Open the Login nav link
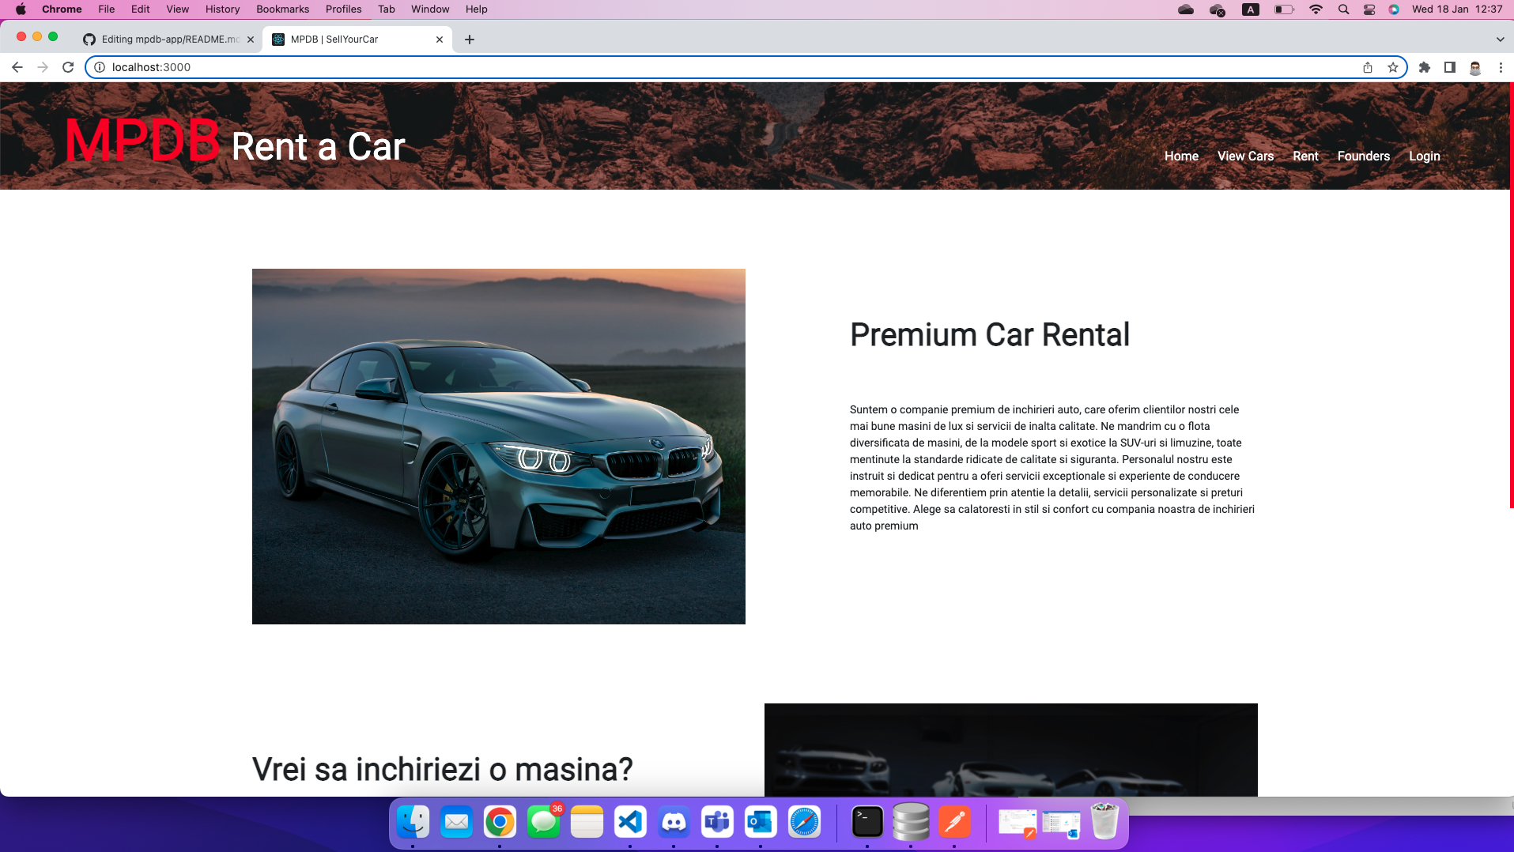1514x852 pixels. point(1424,156)
